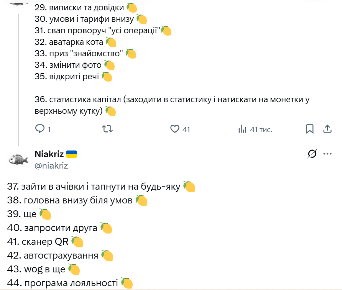342x290 pixels.
Task: Click the line '44. програма лояльності'
Action: (x=63, y=283)
